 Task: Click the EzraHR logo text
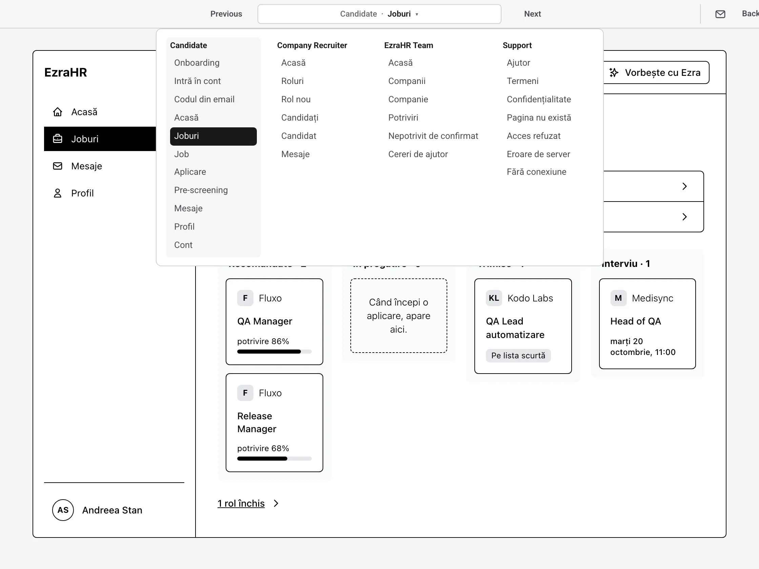click(65, 72)
